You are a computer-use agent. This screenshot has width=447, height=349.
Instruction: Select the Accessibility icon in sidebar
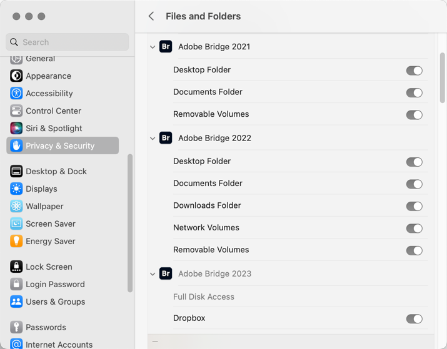tap(16, 94)
